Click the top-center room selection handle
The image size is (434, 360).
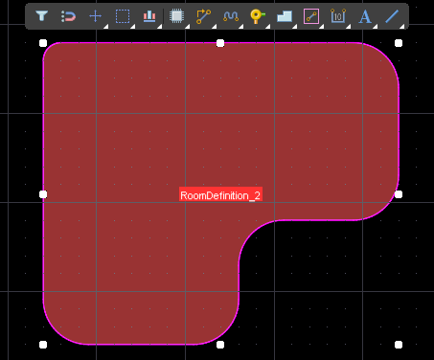220,43
